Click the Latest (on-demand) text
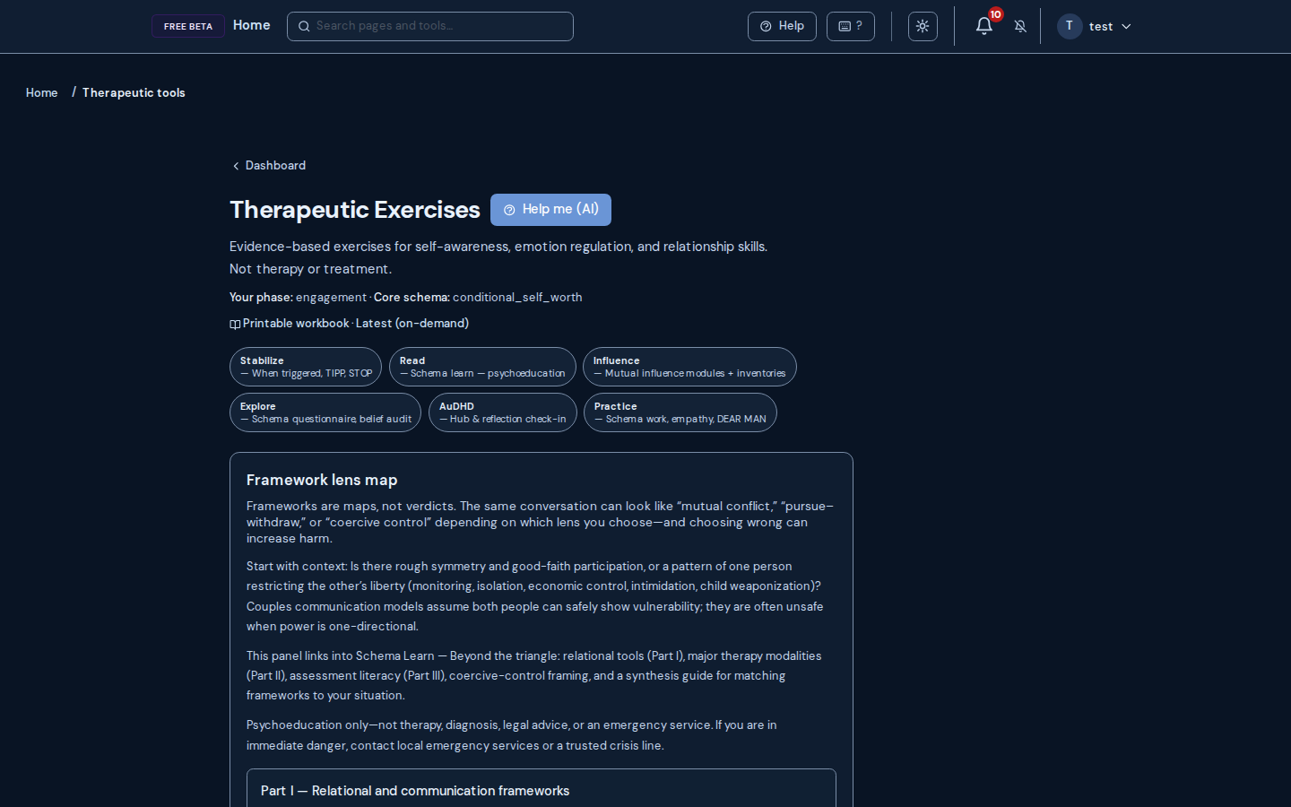 tap(412, 323)
